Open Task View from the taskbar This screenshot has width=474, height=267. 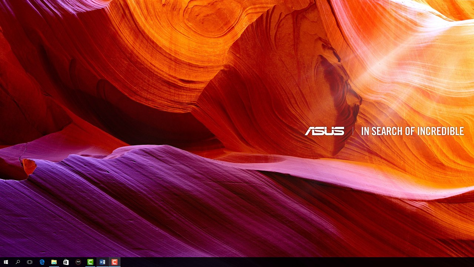pyautogui.click(x=30, y=262)
